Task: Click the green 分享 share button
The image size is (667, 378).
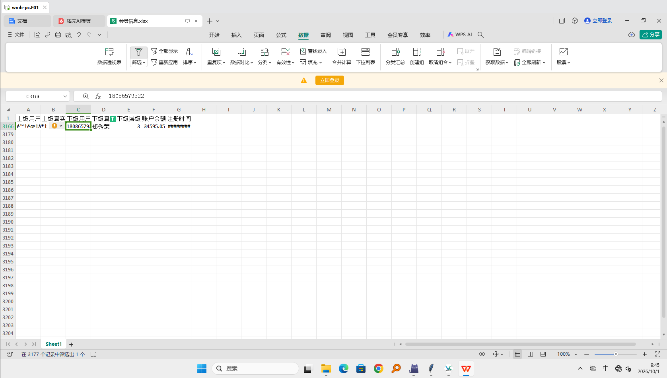Action: click(651, 35)
